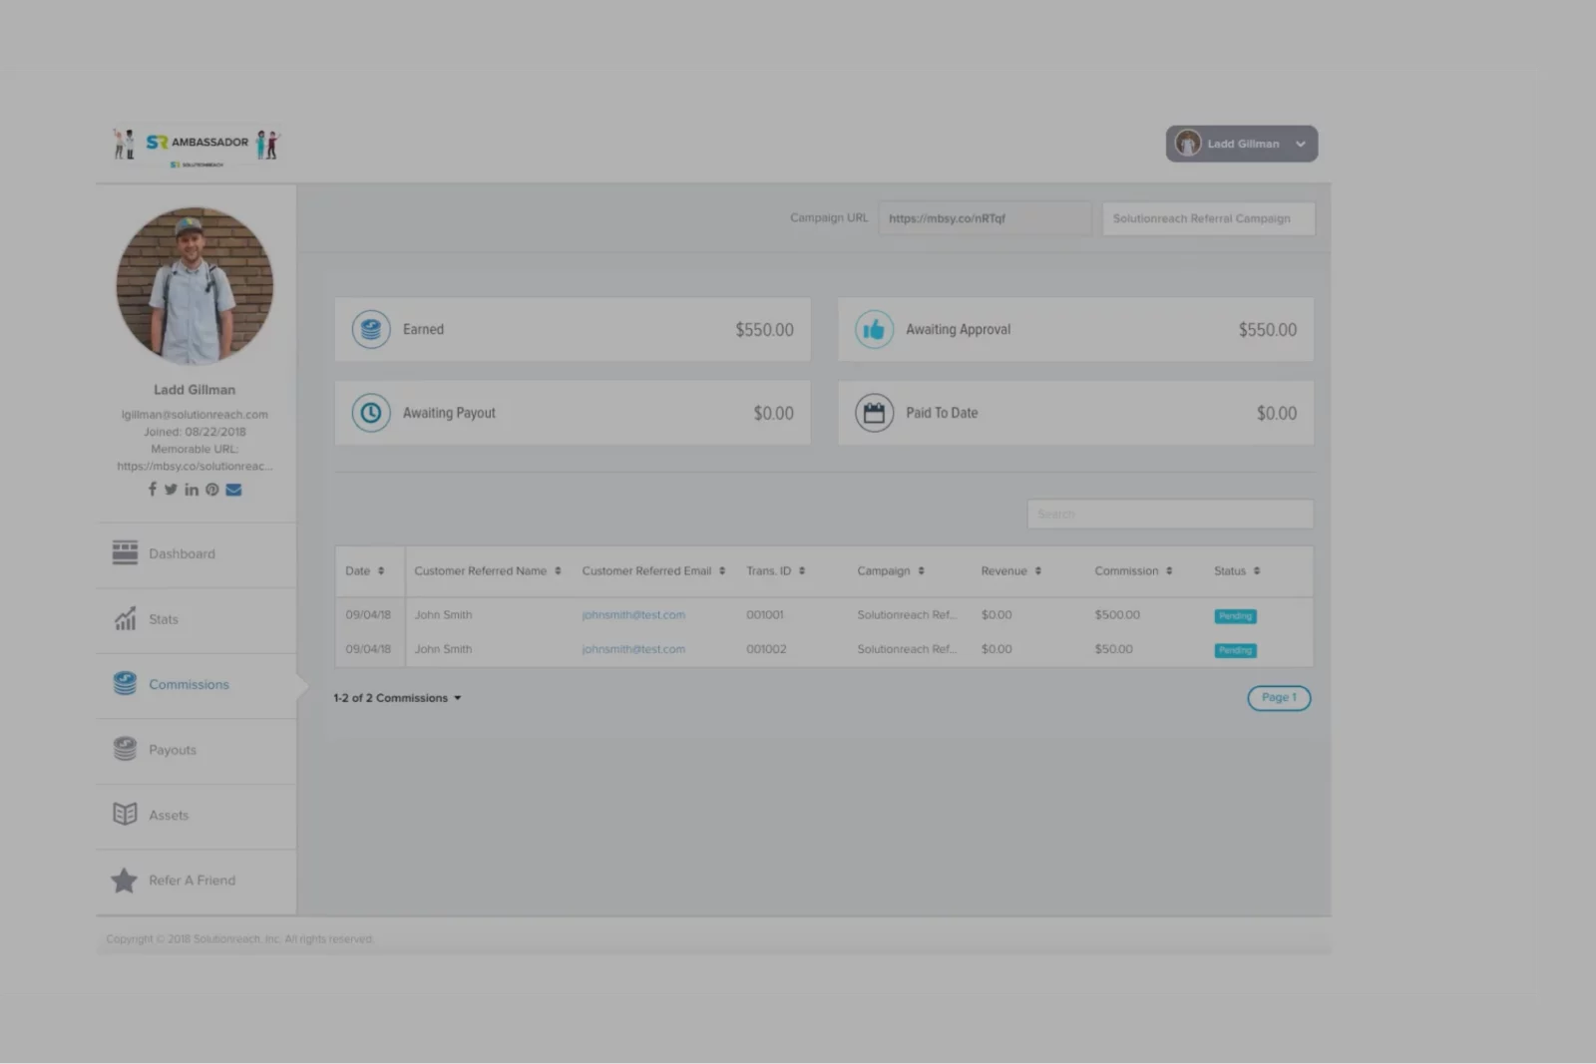Open the Solutionreach Referral Campaign selector
This screenshot has height=1064, width=1596.
tap(1208, 218)
